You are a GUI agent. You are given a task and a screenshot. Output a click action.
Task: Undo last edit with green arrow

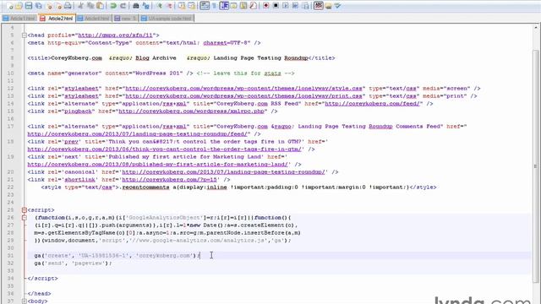[112, 6]
